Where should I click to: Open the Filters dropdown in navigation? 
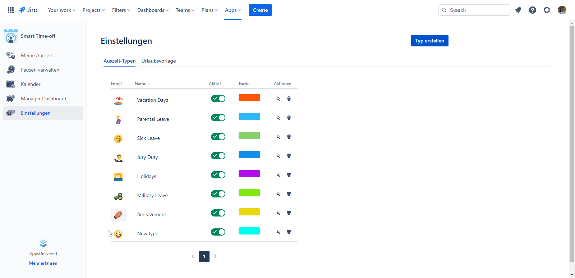point(121,10)
